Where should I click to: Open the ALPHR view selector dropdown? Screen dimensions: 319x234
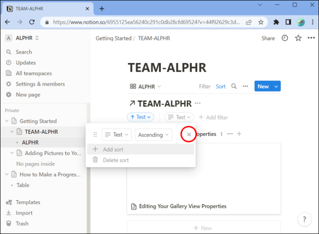click(x=146, y=86)
